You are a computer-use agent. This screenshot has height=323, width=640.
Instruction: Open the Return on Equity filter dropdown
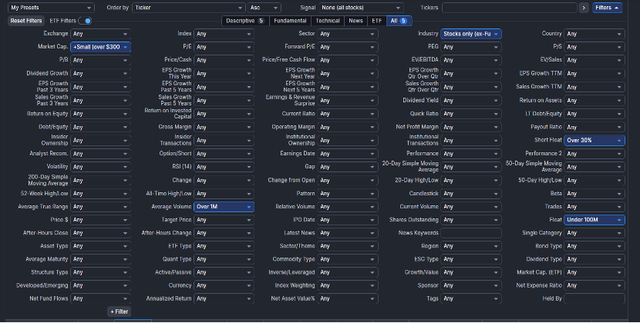pos(100,114)
